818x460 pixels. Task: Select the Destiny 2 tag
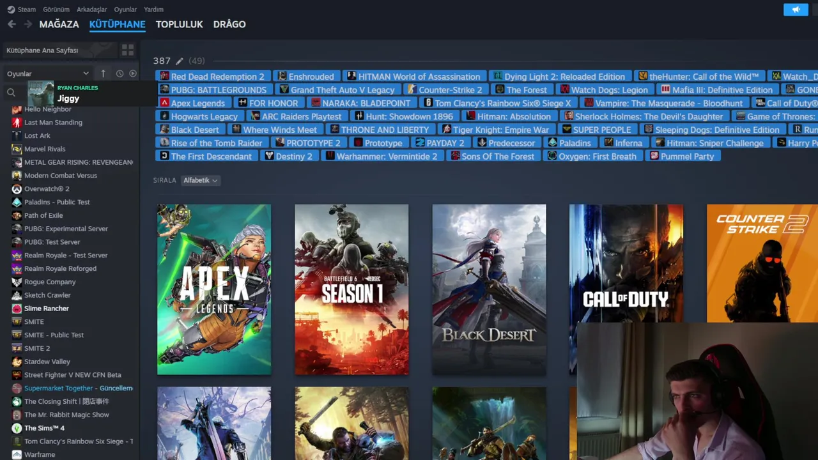(289, 157)
